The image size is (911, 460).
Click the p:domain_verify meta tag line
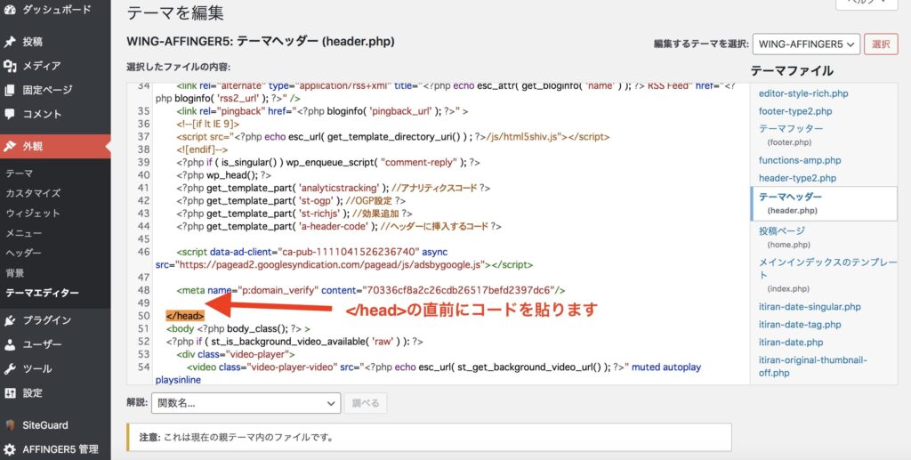pyautogui.click(x=371, y=290)
